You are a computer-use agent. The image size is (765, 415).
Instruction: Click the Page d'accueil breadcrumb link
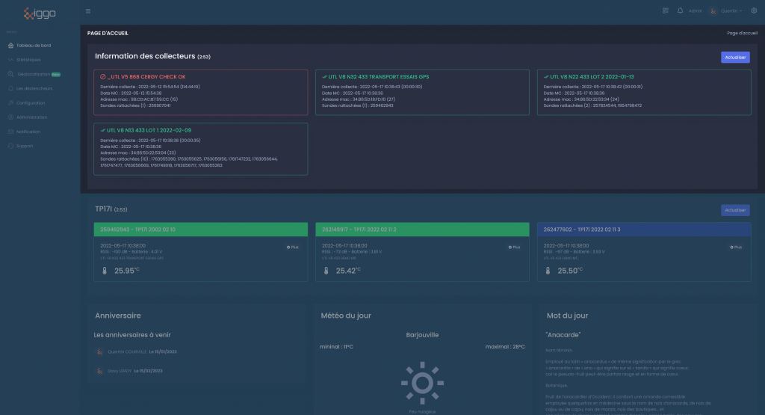click(742, 34)
